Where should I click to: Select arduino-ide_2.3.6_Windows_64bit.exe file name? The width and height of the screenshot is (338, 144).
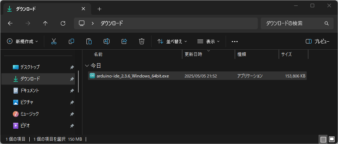pos(133,76)
